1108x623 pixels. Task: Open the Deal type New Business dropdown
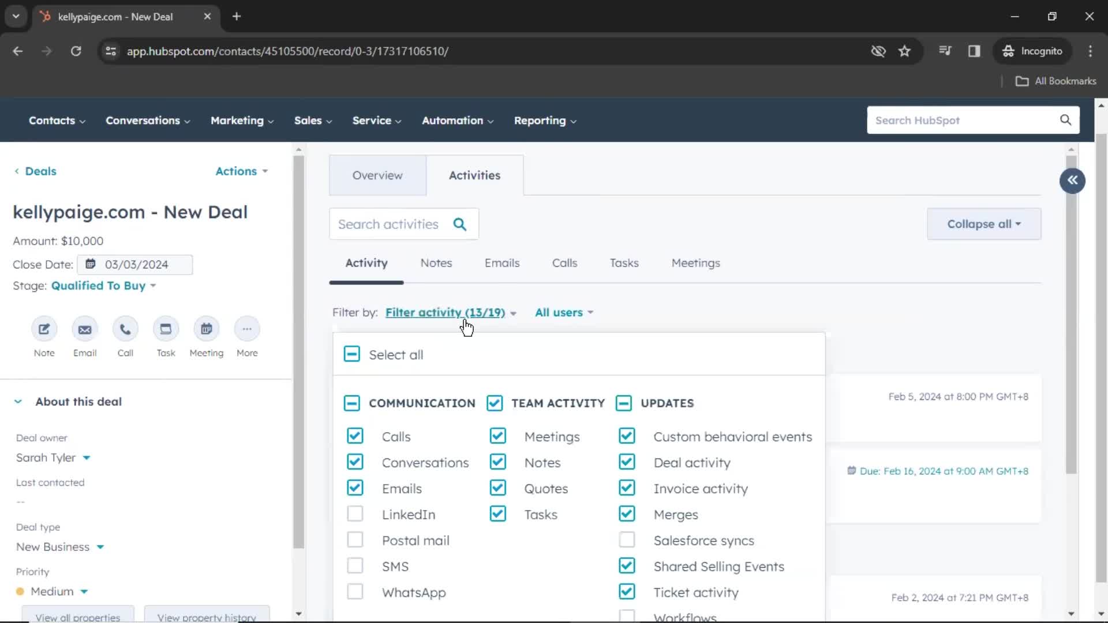point(60,547)
